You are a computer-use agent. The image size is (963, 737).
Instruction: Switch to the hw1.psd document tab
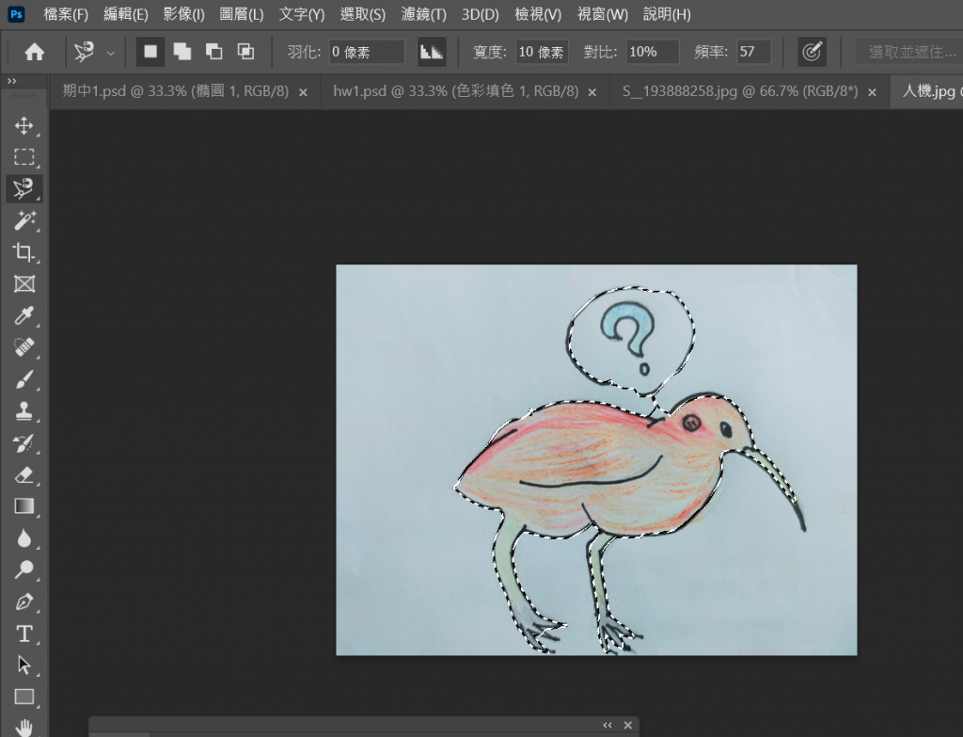[455, 91]
